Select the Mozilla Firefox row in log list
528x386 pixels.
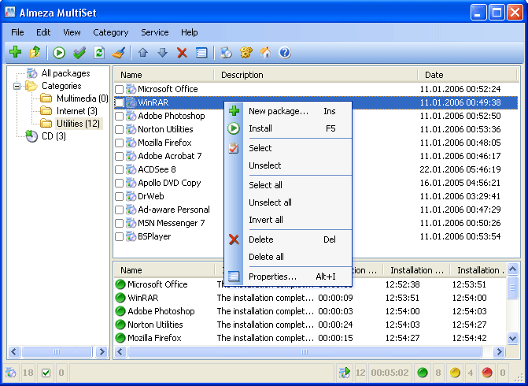pyautogui.click(x=154, y=338)
